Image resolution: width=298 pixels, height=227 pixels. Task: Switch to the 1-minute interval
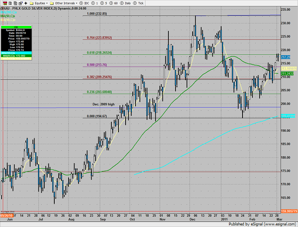95,3
